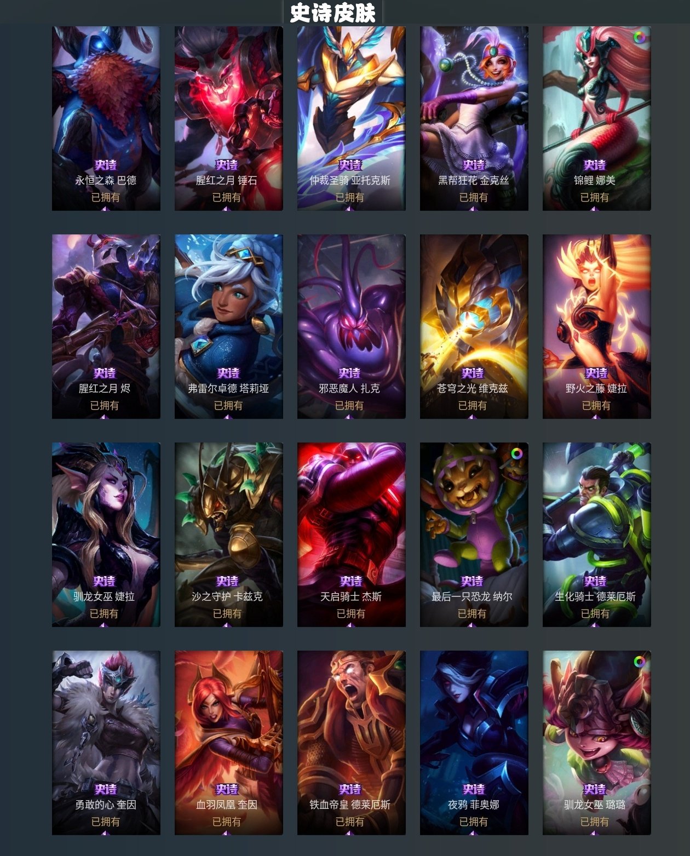Image resolution: width=690 pixels, height=856 pixels.
Task: Select the 史诗皮肤 header tab
Action: [x=333, y=13]
